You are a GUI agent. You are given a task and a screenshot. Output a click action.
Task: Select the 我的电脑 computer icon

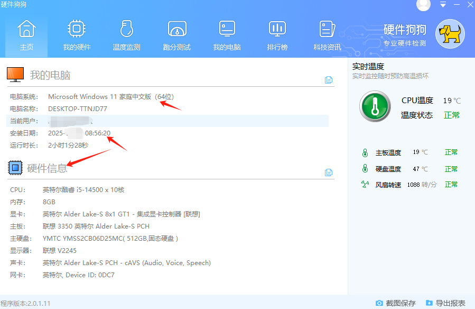(15, 74)
